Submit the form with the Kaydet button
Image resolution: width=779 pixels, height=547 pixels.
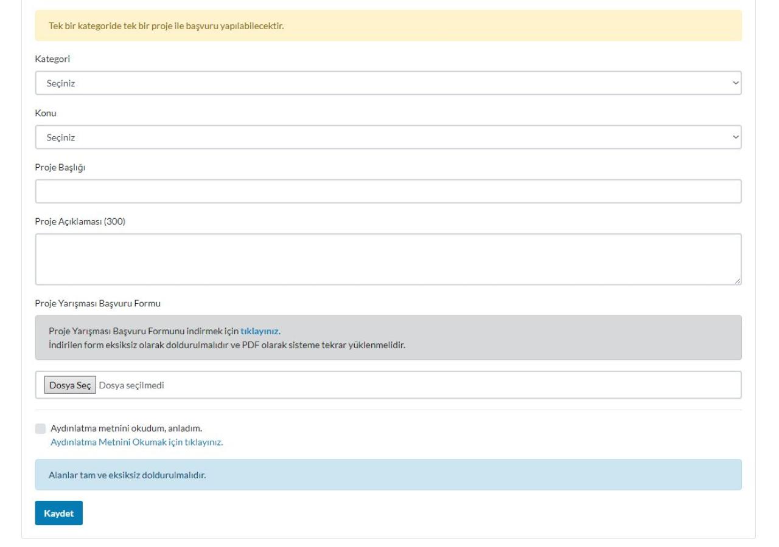pos(58,513)
